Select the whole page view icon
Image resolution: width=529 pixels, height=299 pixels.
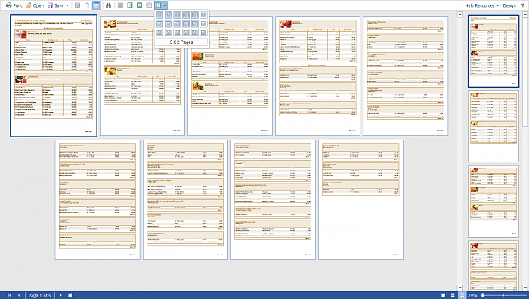(130, 5)
